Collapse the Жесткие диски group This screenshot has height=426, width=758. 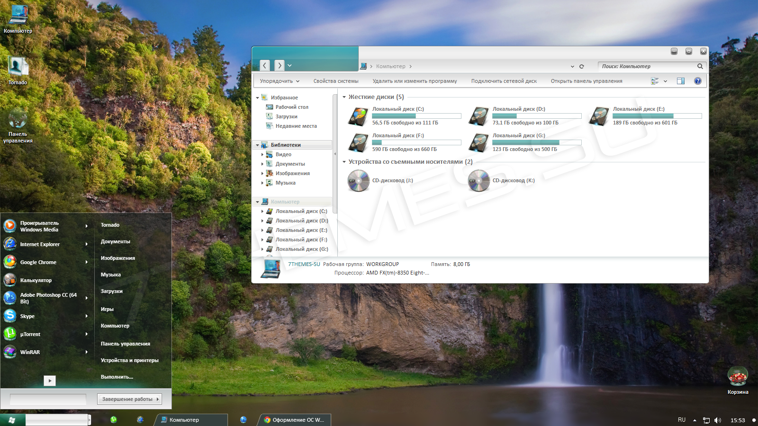(x=344, y=97)
